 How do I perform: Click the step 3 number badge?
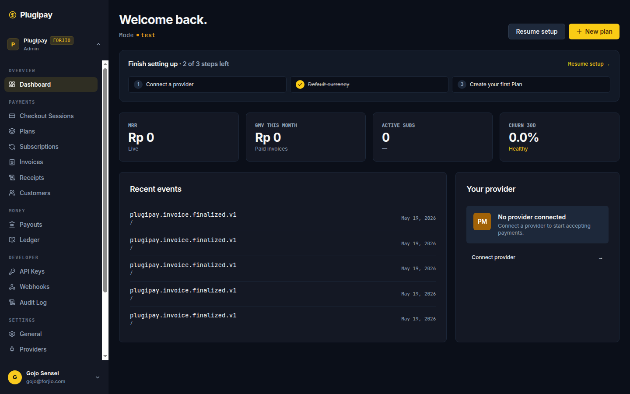pos(462,84)
